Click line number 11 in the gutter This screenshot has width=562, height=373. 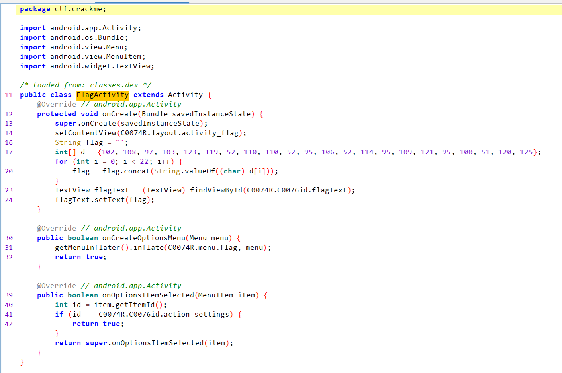(x=9, y=95)
